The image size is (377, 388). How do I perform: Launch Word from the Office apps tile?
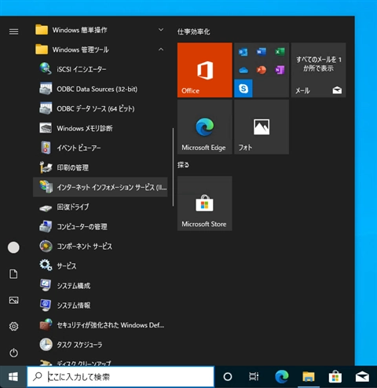(x=262, y=52)
